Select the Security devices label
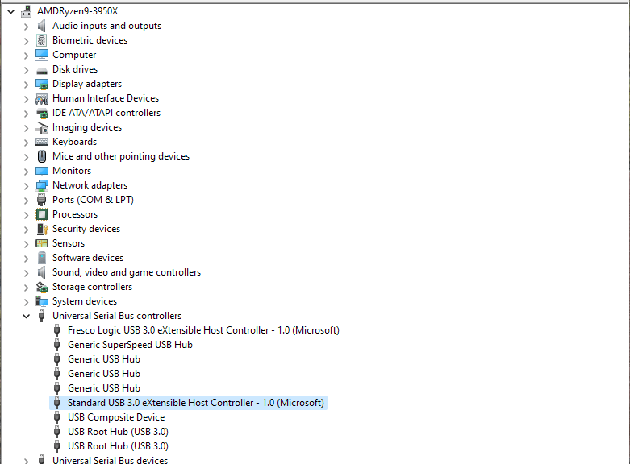The height and width of the screenshot is (464, 630). coord(86,229)
